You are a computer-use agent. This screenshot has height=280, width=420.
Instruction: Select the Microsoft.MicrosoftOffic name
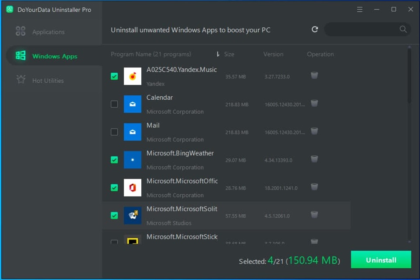(182, 181)
